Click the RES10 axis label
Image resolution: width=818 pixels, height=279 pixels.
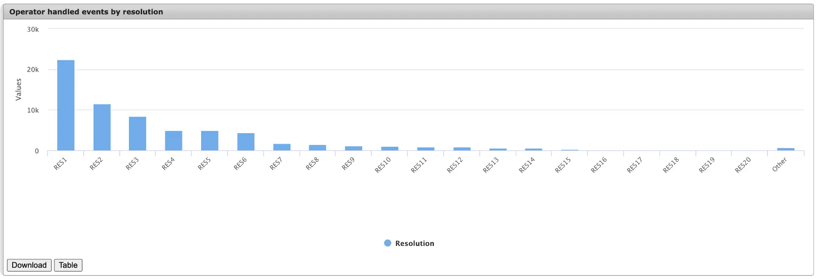(x=383, y=165)
